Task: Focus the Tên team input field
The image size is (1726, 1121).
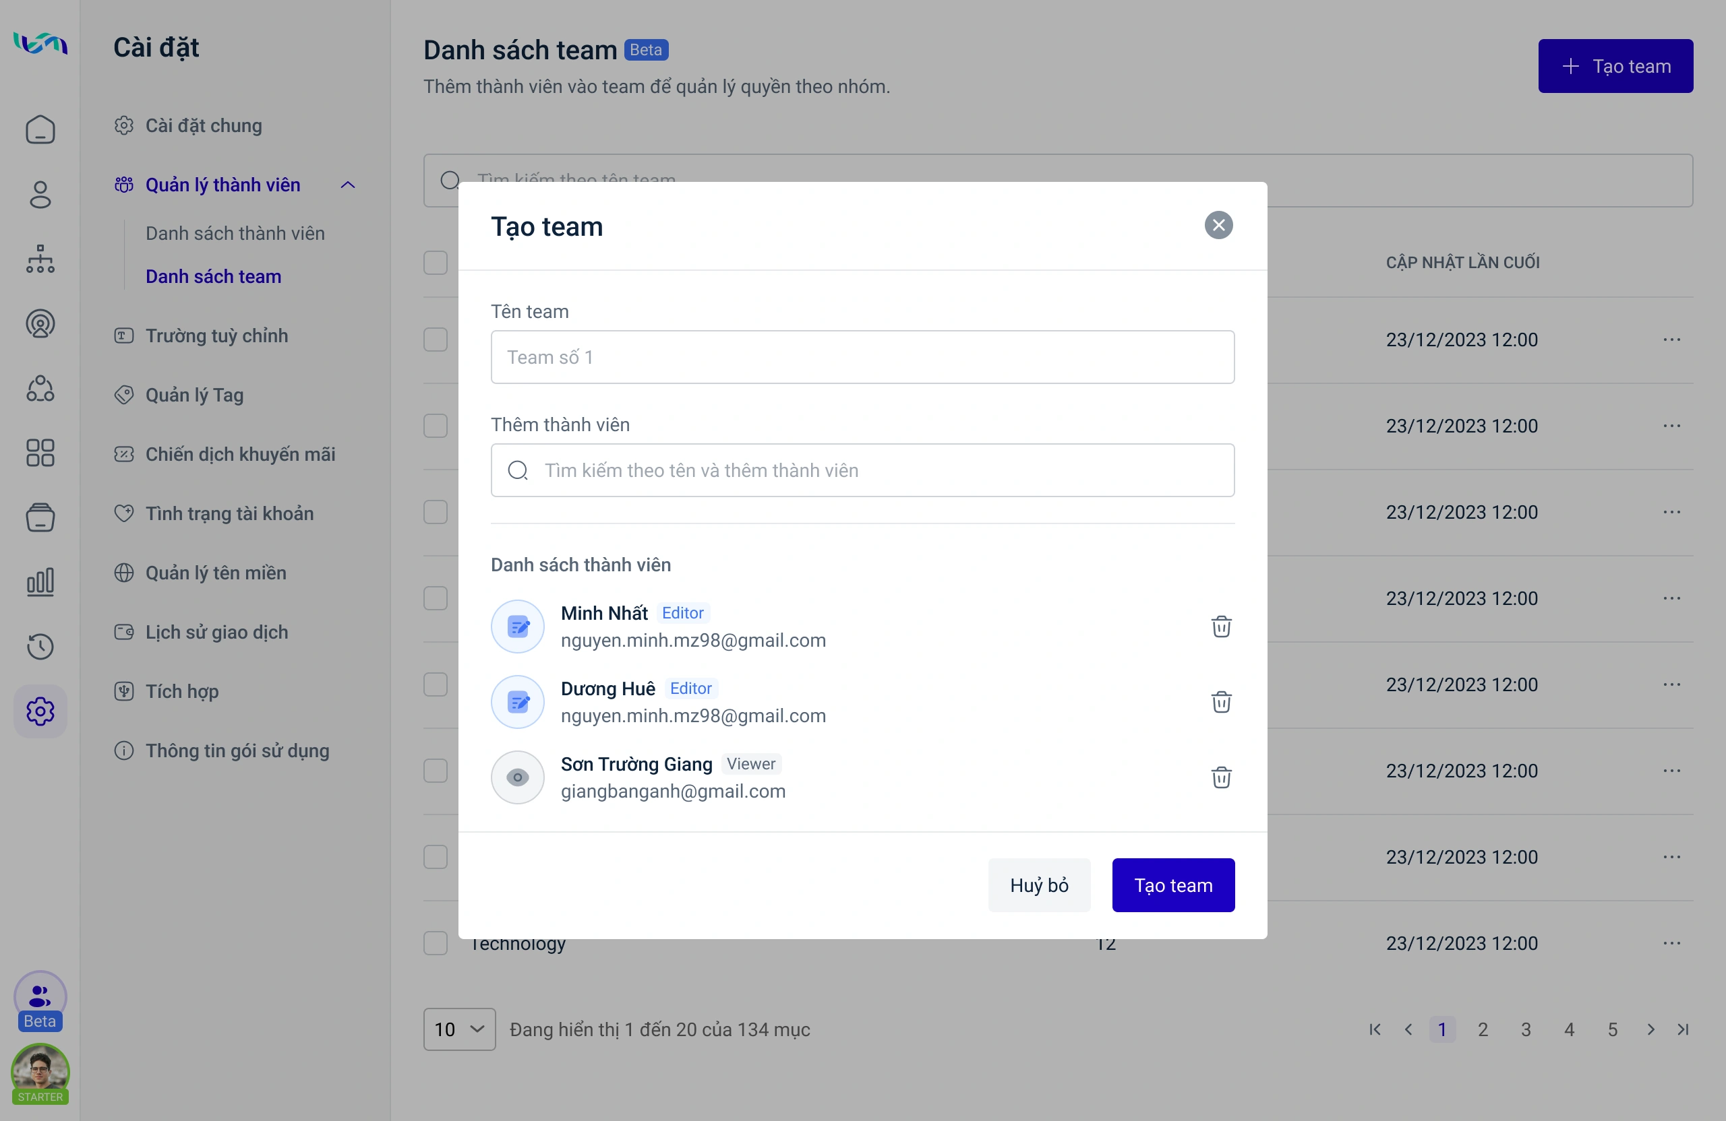Action: point(862,357)
